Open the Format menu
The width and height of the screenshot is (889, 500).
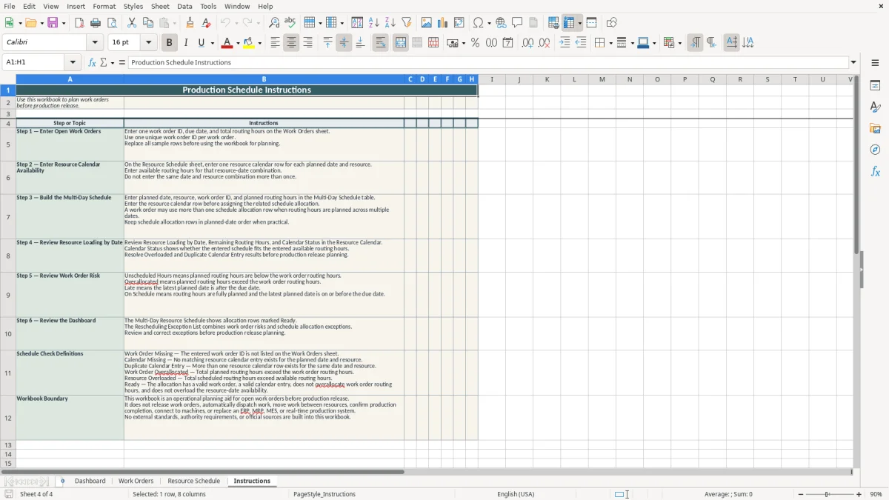pos(104,6)
